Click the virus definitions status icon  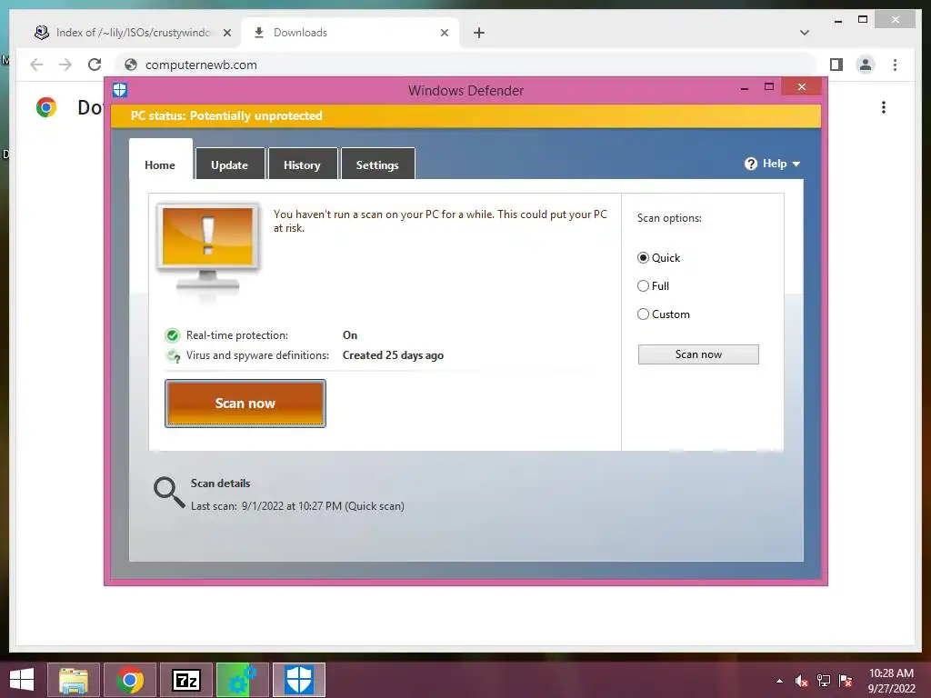174,356
